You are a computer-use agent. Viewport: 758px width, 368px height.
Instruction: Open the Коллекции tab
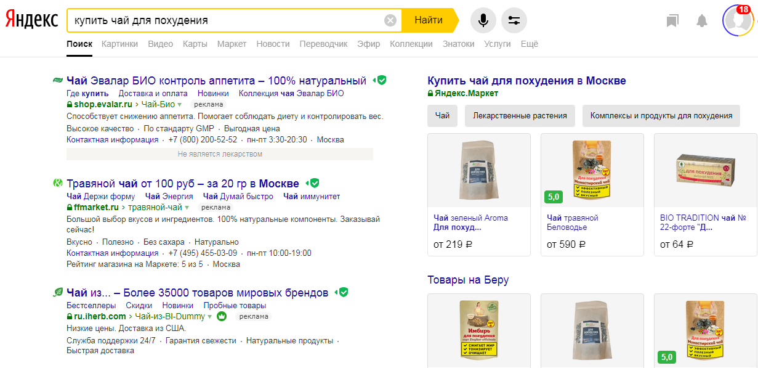coord(411,44)
